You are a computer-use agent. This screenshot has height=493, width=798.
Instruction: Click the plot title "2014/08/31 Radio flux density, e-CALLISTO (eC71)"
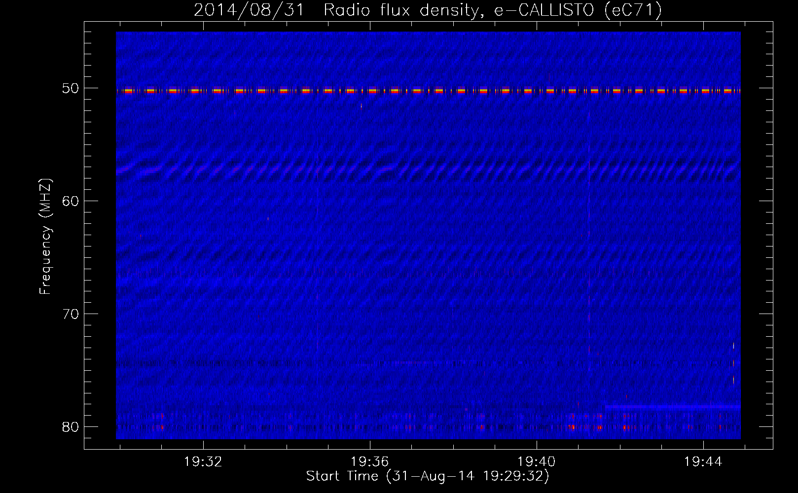(x=428, y=10)
